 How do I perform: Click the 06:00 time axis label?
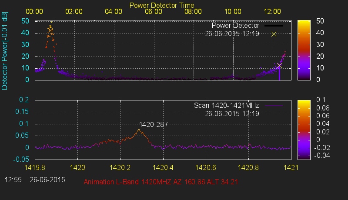(x=154, y=12)
